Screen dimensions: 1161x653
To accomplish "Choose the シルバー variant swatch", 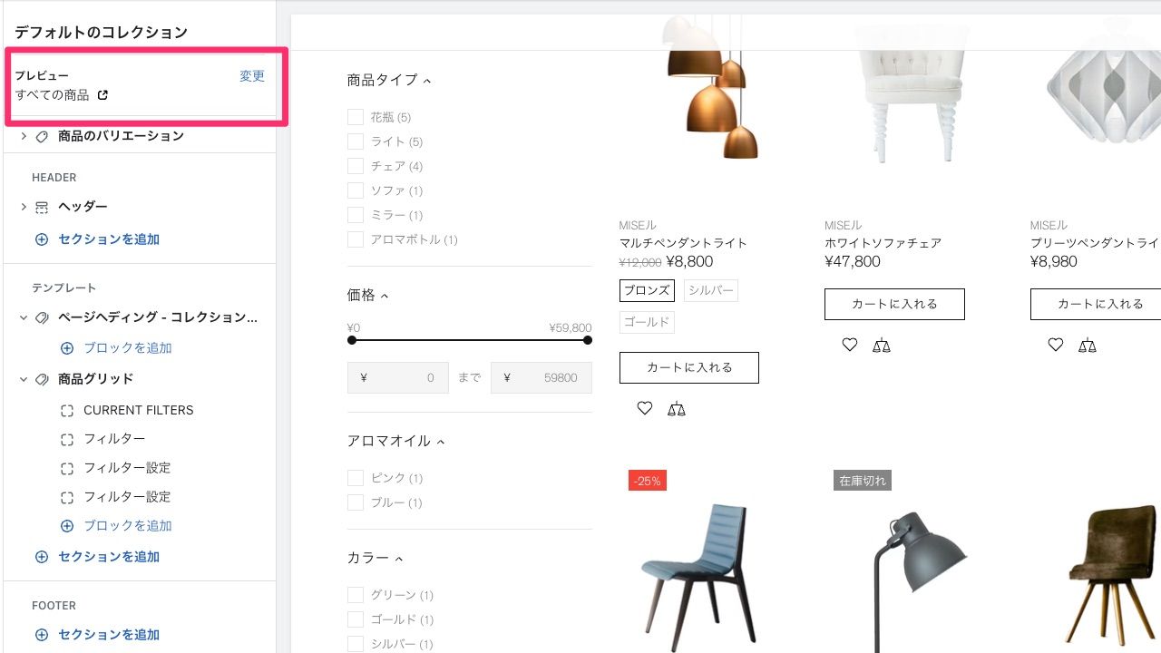I will tap(711, 290).
